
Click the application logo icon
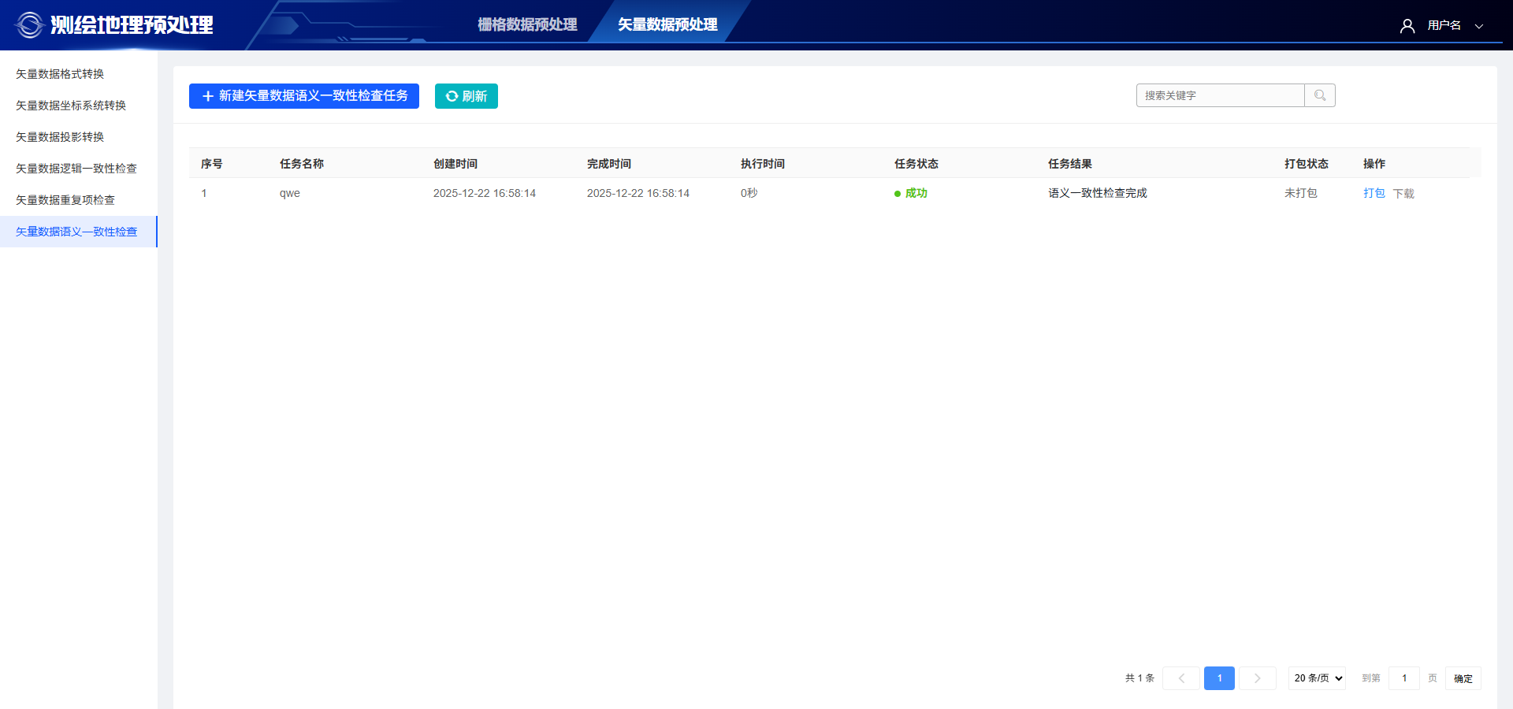point(30,25)
